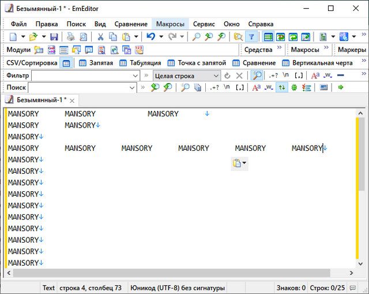The width and height of the screenshot is (369, 294).
Task: Click the green arrow icon on Search bar
Action: [x=341, y=87]
